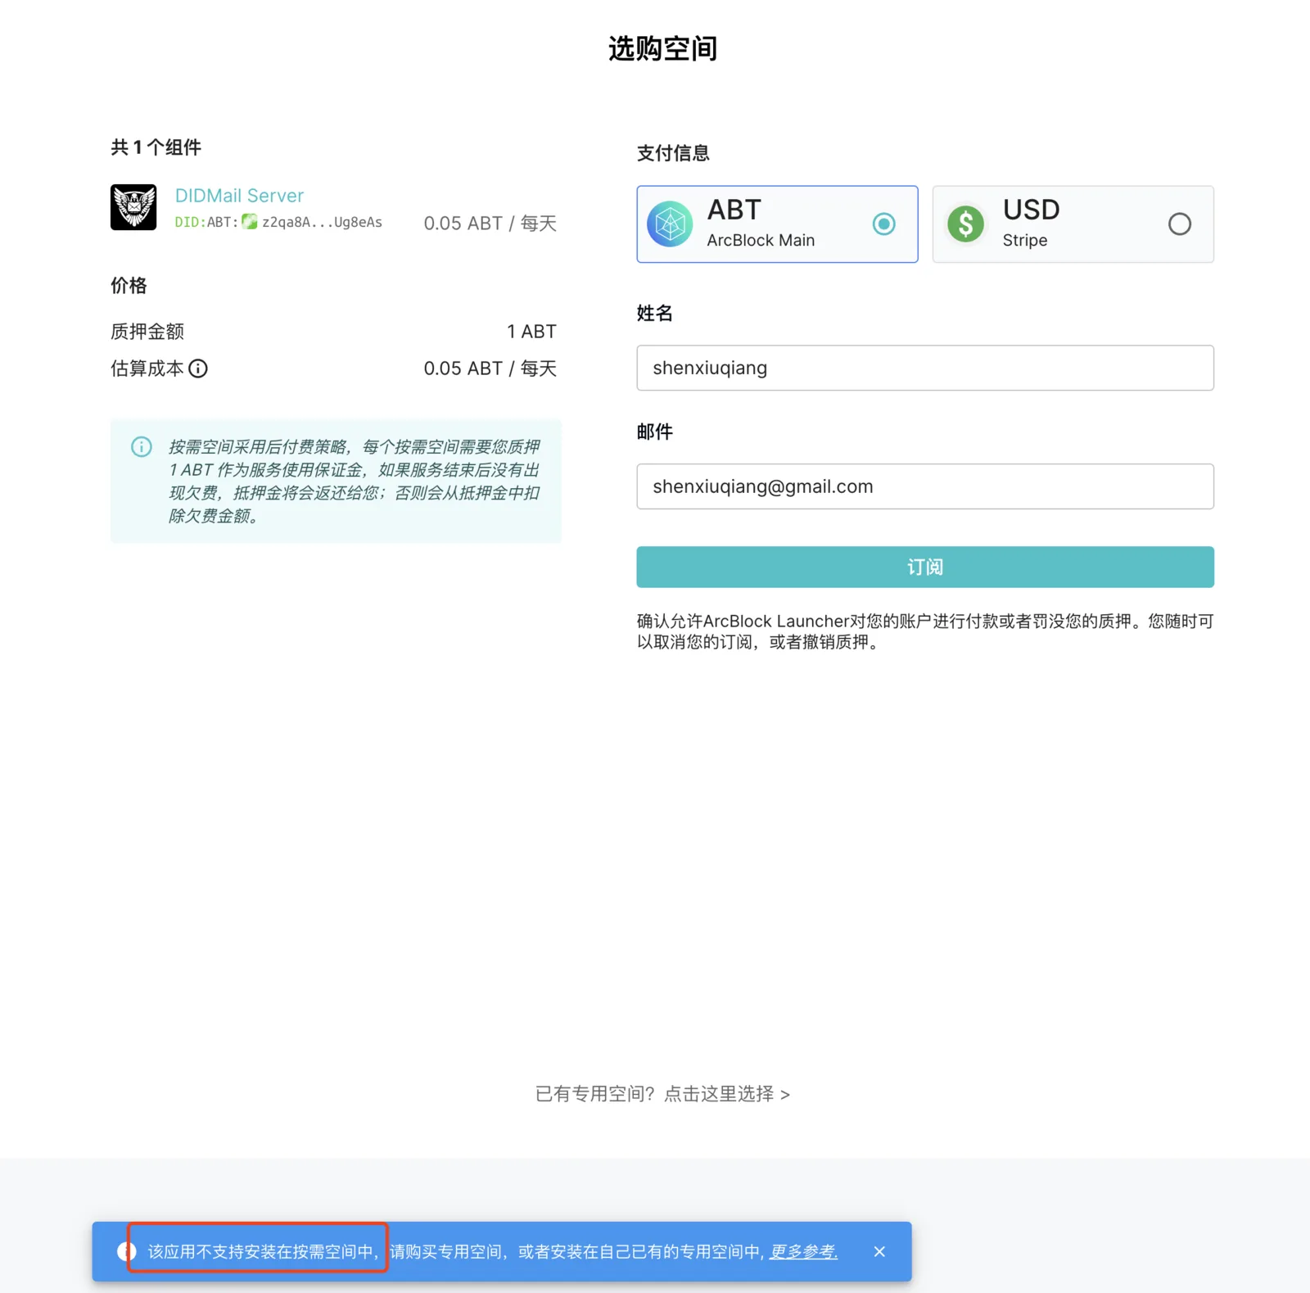Click the DIDMail Server eagle logo
Image resolution: width=1310 pixels, height=1293 pixels.
tap(133, 207)
